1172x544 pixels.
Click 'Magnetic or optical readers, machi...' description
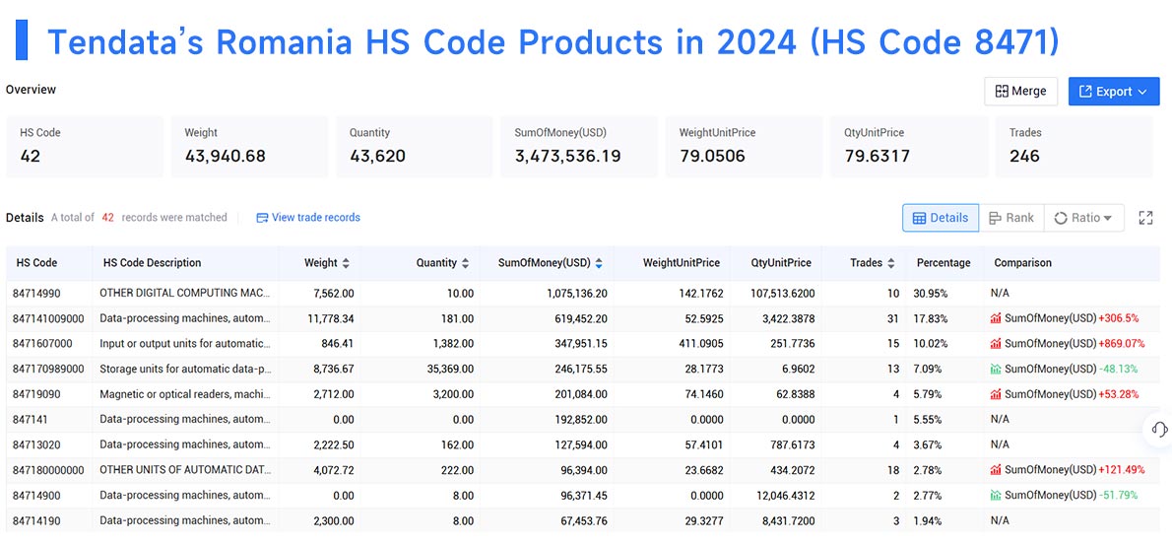(185, 393)
